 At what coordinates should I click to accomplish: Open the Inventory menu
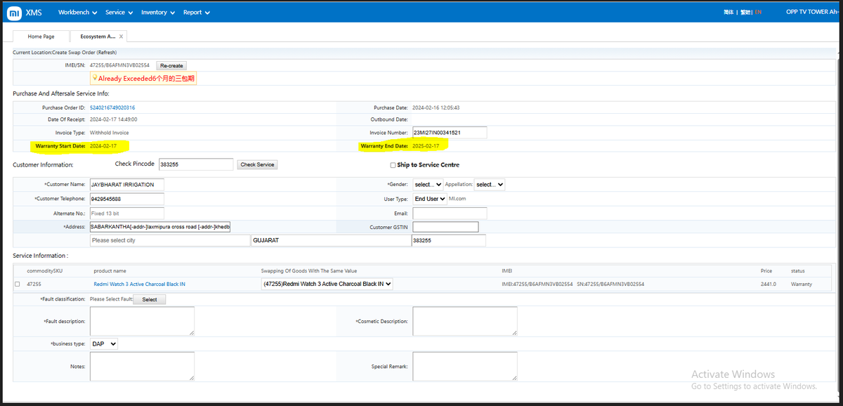(158, 13)
